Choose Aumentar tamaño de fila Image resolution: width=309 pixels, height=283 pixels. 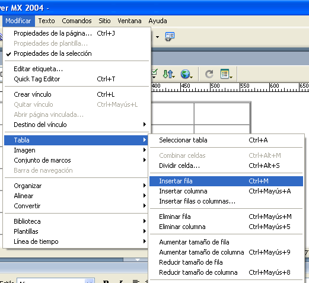pos(226,242)
